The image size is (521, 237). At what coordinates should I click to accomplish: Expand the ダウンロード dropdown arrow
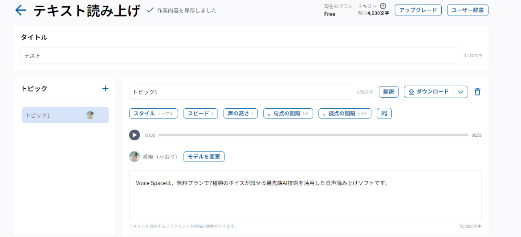[x=460, y=92]
